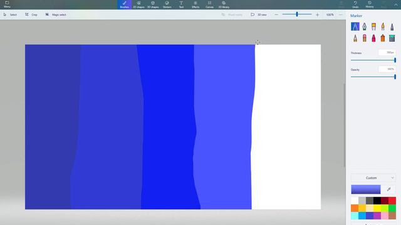The height and width of the screenshot is (225, 401).
Task: Pick the cream color swatch
Action: point(370,208)
